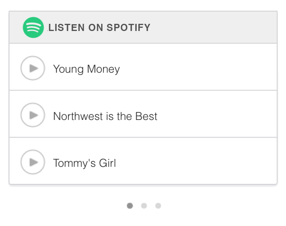The height and width of the screenshot is (226, 286).
Task: Go to the middle page indicator
Action: point(144,205)
